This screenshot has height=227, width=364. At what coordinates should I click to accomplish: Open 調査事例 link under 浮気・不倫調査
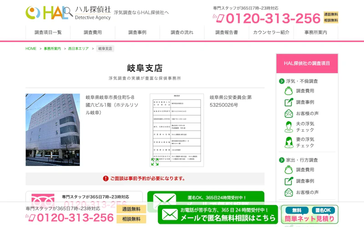pyautogui.click(x=305, y=102)
